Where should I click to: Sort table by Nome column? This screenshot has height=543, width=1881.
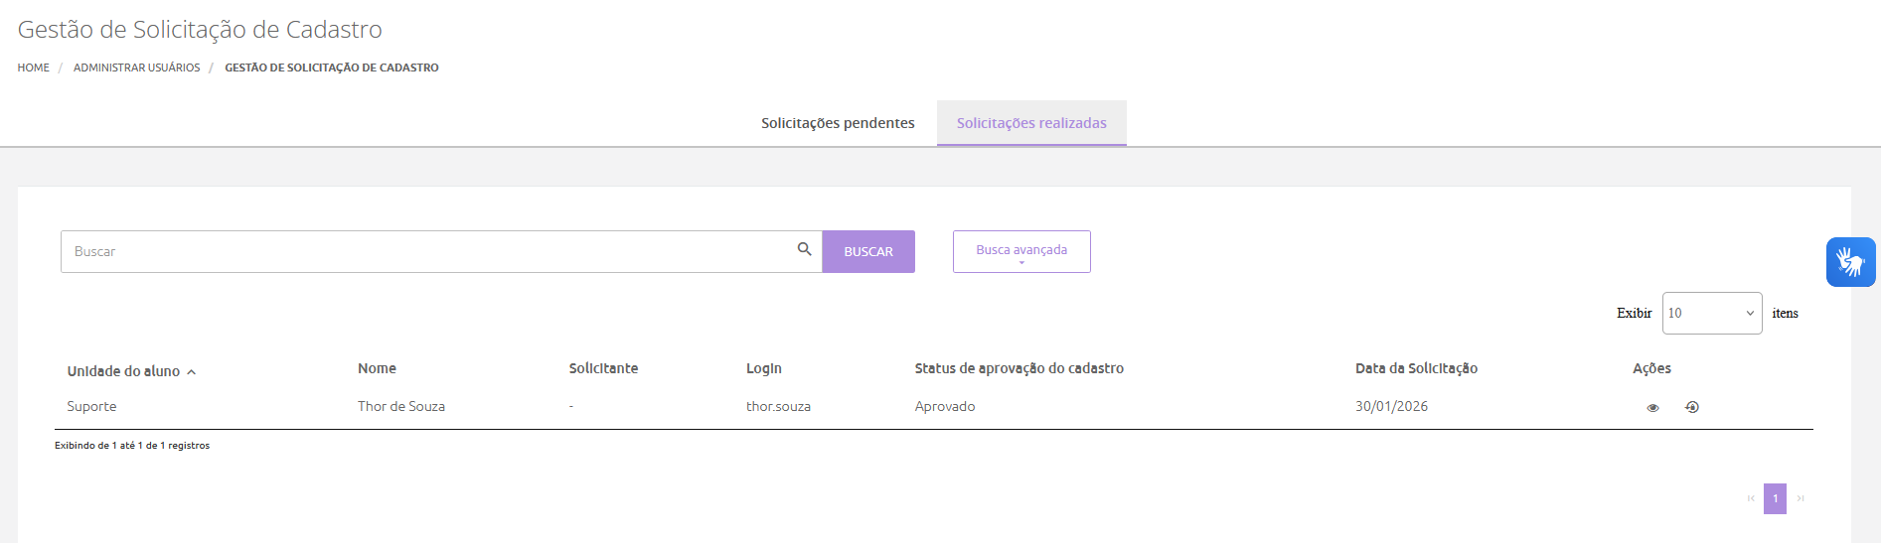pyautogui.click(x=377, y=368)
